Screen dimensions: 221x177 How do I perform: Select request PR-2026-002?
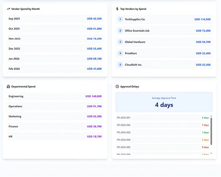124,125
